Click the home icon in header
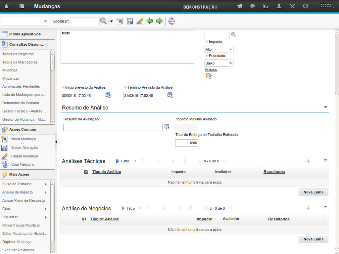339x254 pixels. coord(7,6)
